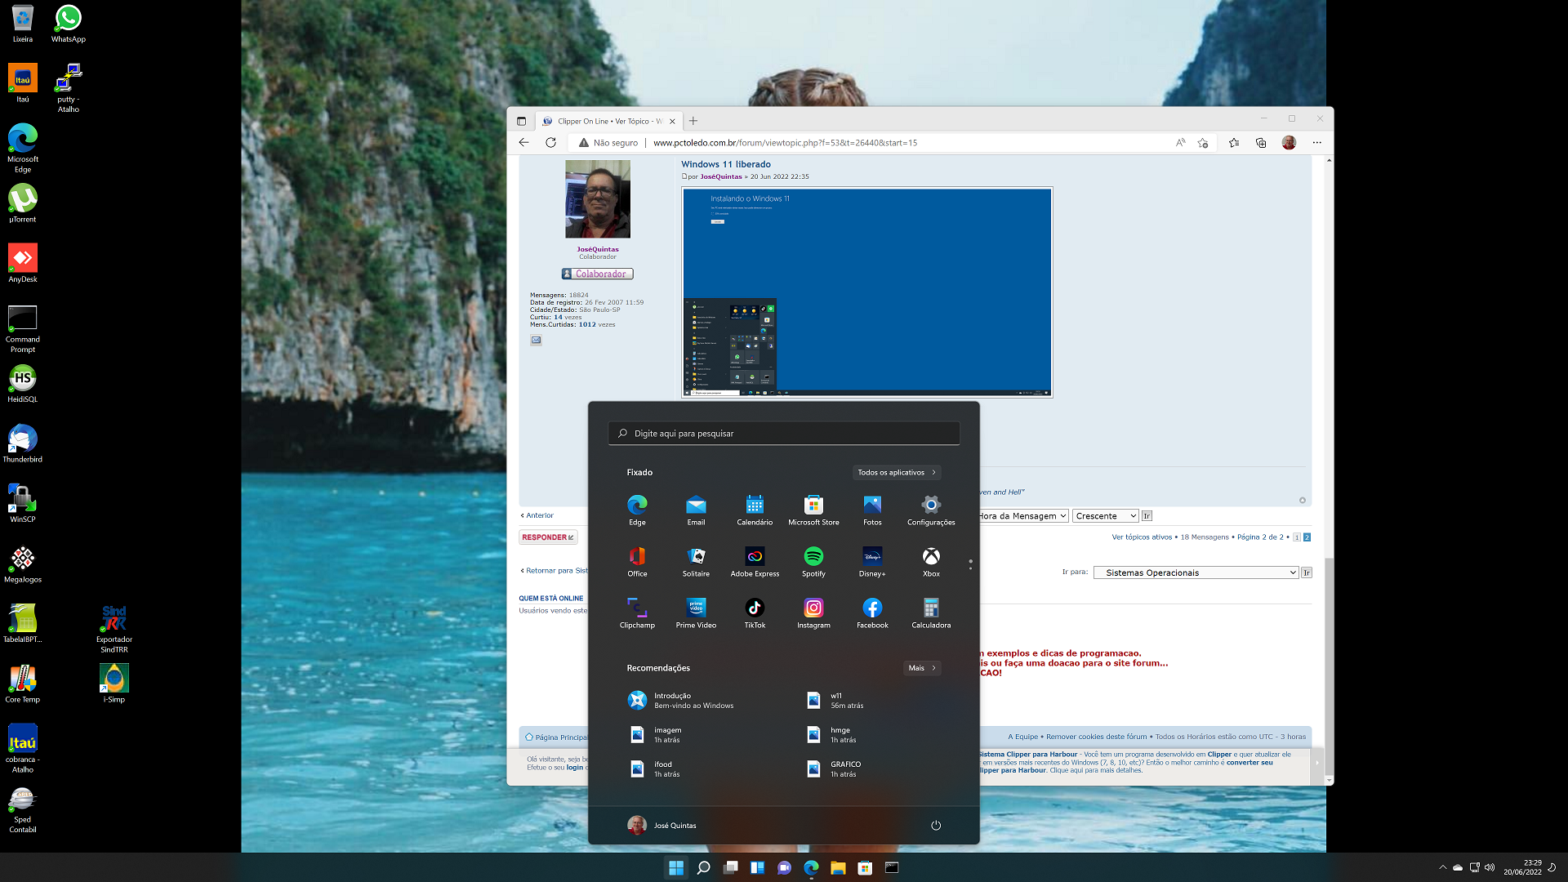Open Crescente sort order dropdown
The height and width of the screenshot is (882, 1568).
click(1105, 516)
